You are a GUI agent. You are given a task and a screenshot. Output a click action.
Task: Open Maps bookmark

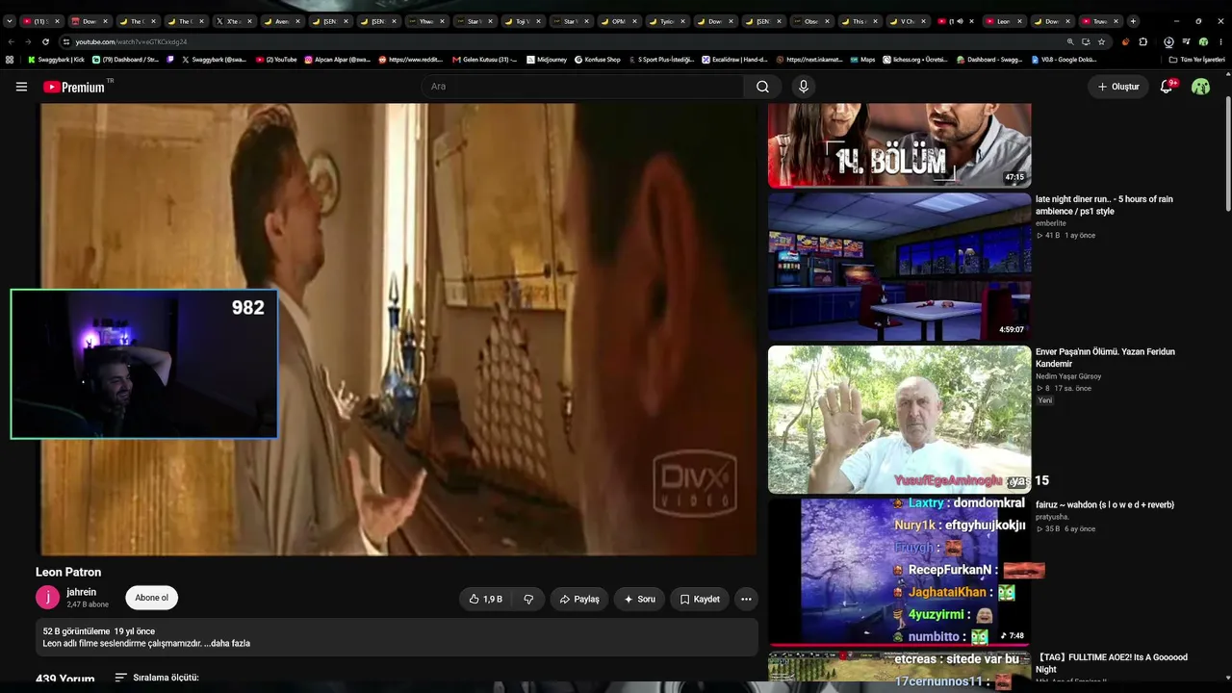pos(862,60)
